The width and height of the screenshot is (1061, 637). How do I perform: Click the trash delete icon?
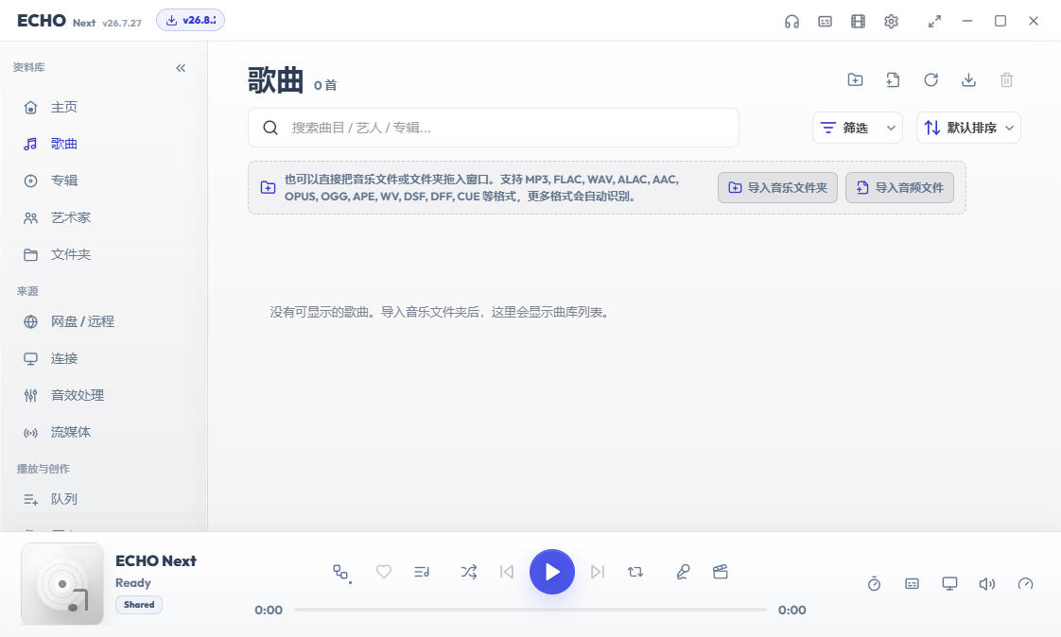[x=1007, y=79]
